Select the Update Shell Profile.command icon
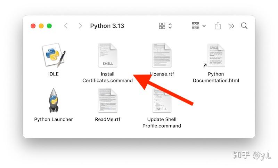Screen dimensions: 278x168 (162, 101)
